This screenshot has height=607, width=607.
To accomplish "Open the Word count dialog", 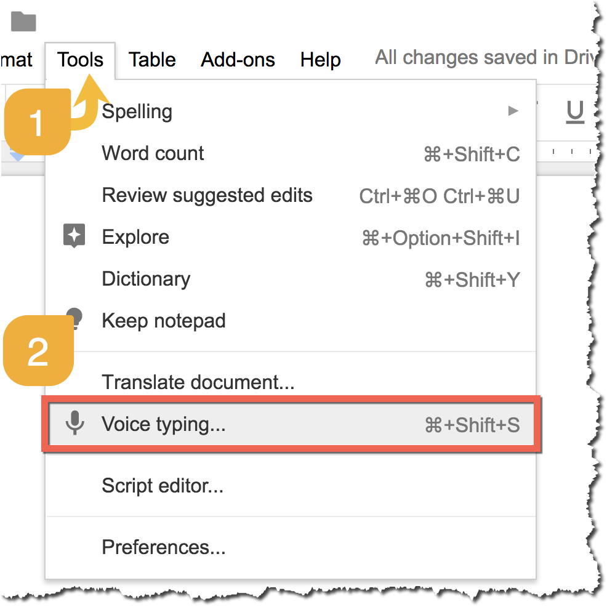I will 153,153.
